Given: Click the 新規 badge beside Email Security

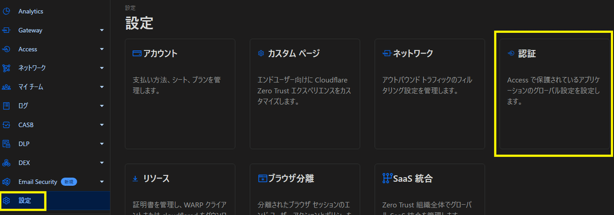Looking at the screenshot, I should click(69, 182).
